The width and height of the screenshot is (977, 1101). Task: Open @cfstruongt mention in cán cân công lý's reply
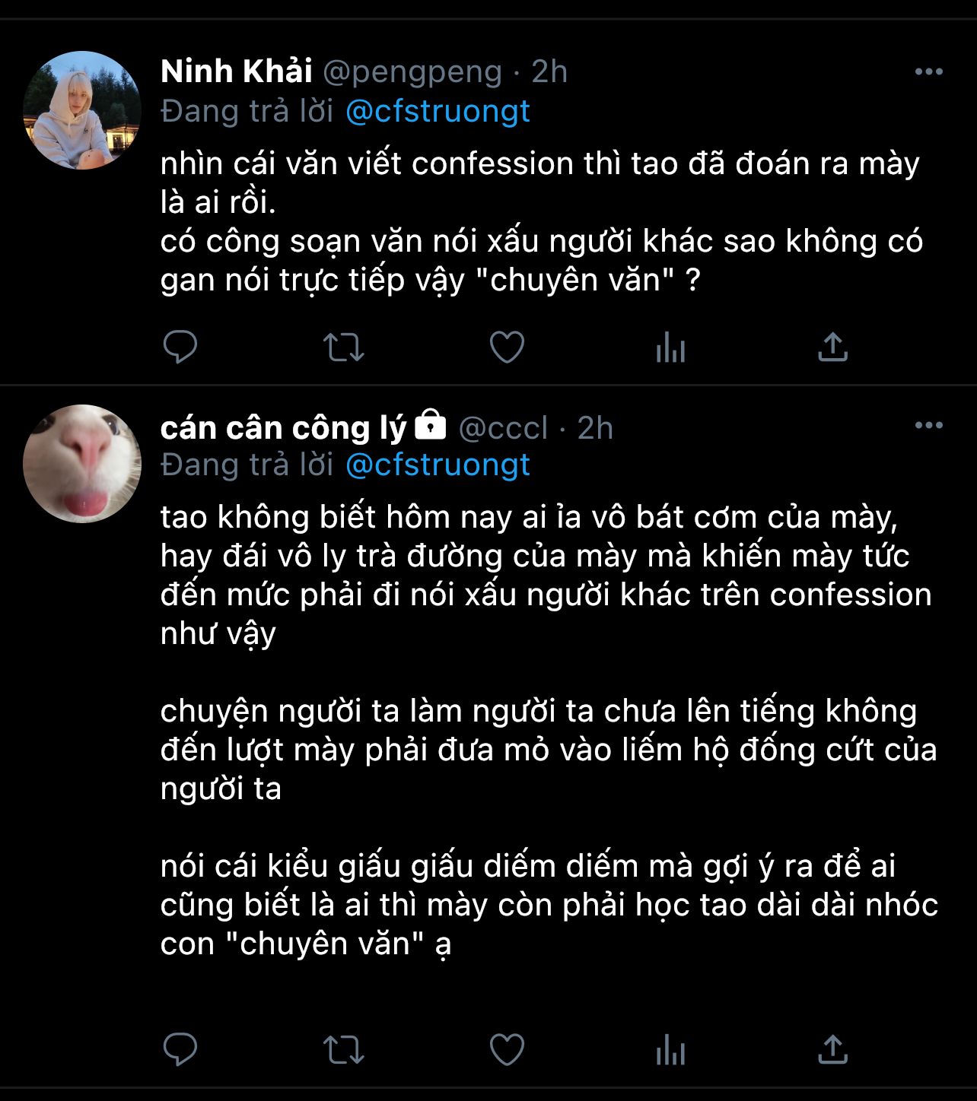438,465
